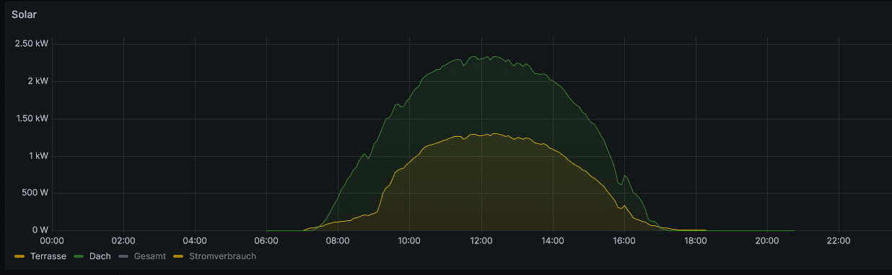The height and width of the screenshot is (275, 892).
Task: Click the 16:00 time axis label
Action: [x=624, y=241]
